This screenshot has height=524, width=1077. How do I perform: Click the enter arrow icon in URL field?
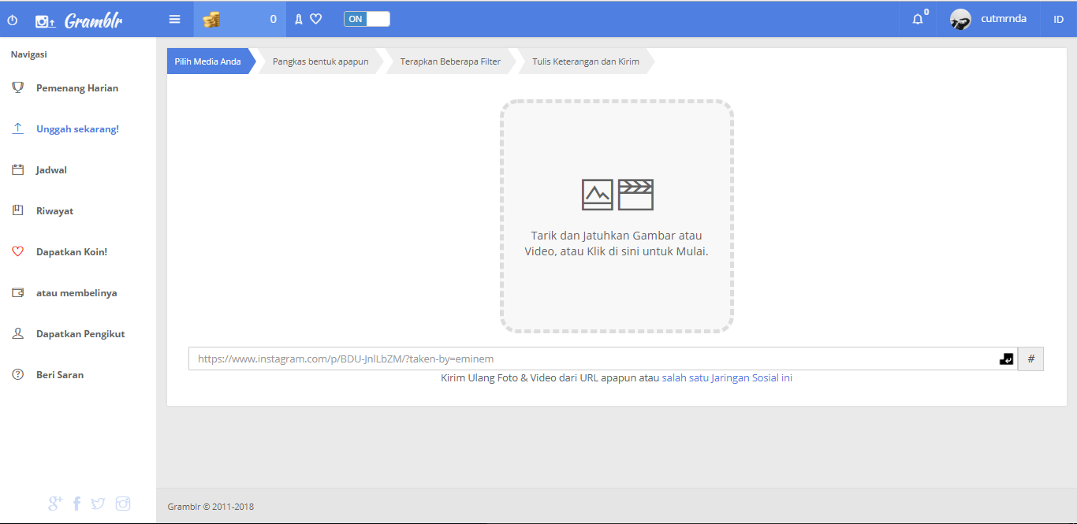coord(1006,359)
